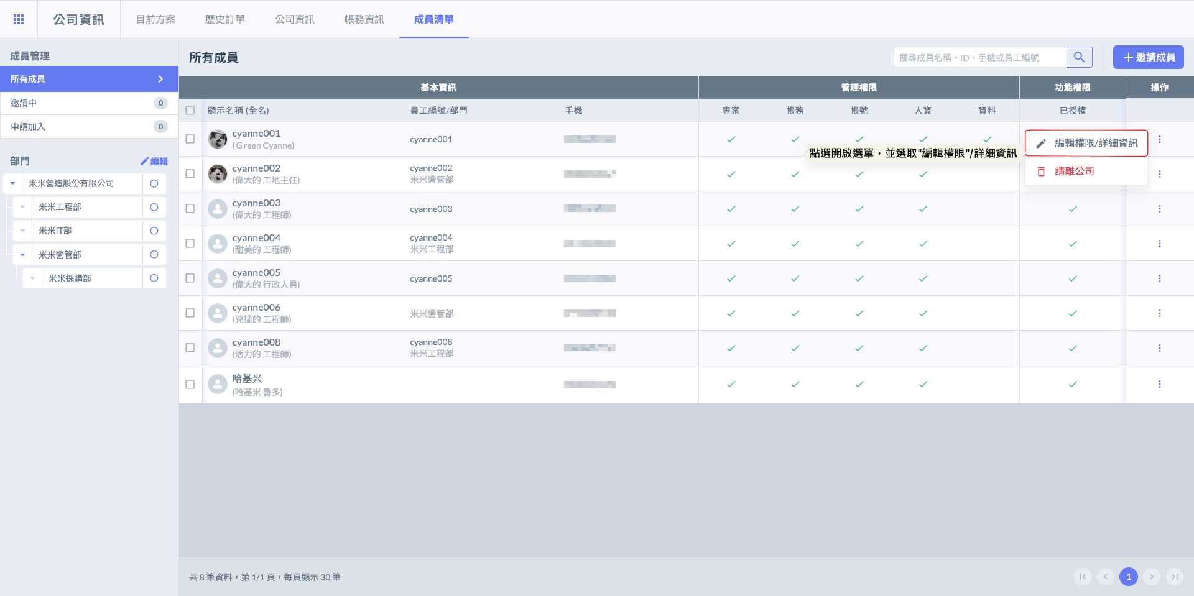
Task: Open the three-dot menu for cyanne003
Action: click(1159, 209)
